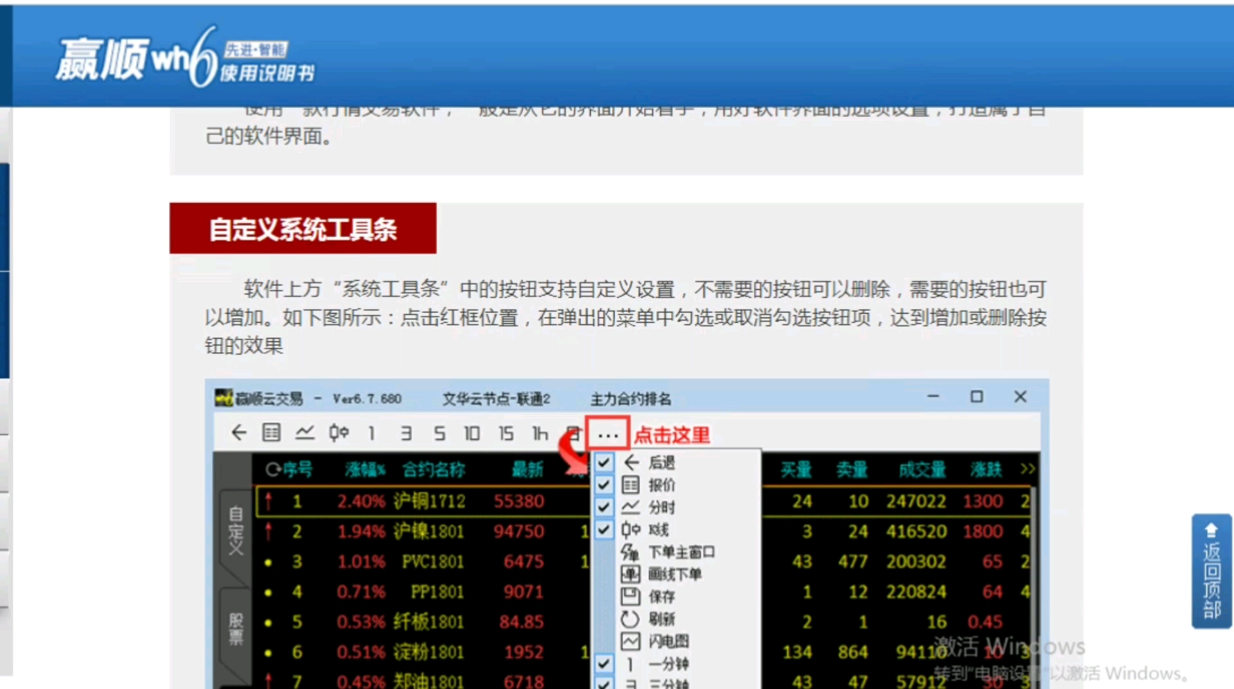Minimize the 赢顺云交易 window
The height and width of the screenshot is (689, 1234).
pyautogui.click(x=933, y=397)
